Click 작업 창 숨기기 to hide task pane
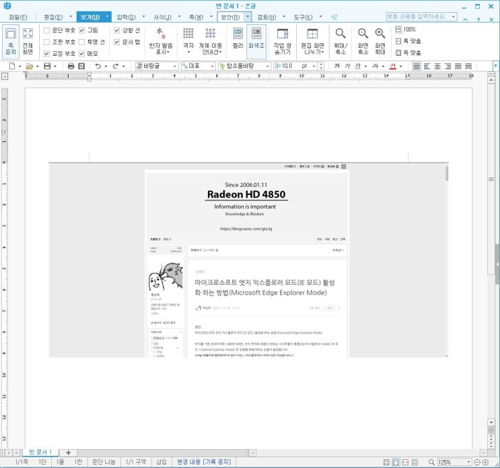The width and height of the screenshot is (500, 468). 283,42
